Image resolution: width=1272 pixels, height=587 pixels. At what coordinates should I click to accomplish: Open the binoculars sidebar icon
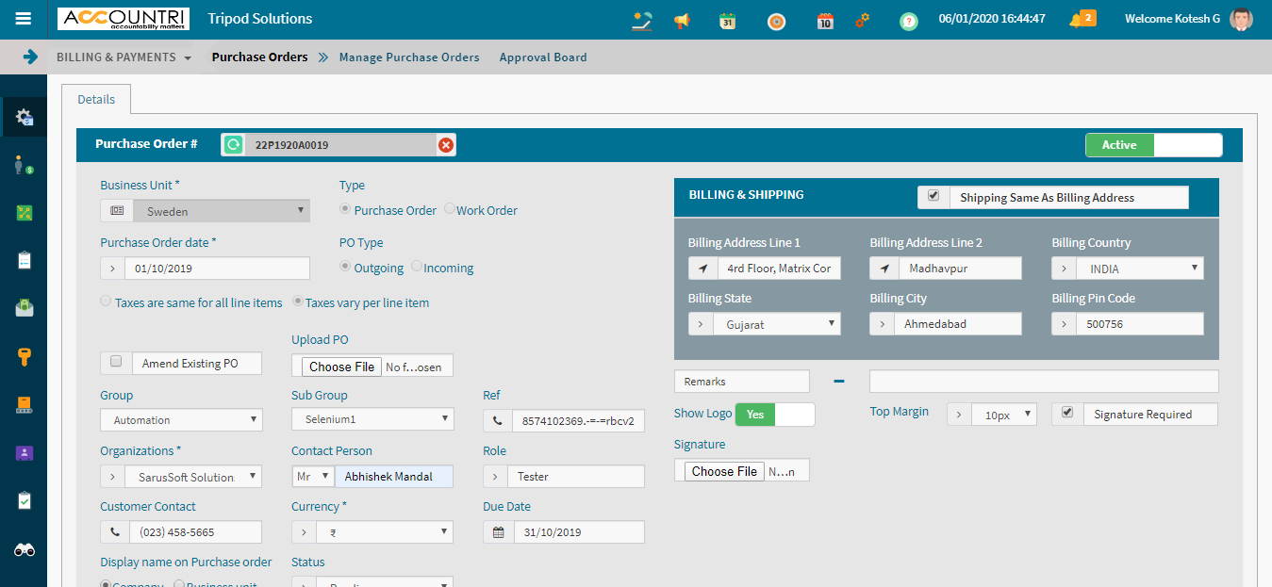(25, 550)
